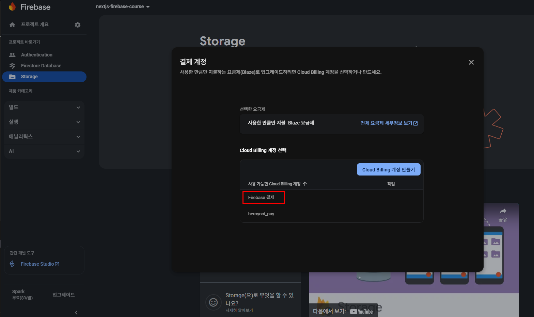534x317 pixels.
Task: Click the Firebase flame logo
Action: [x=12, y=6]
